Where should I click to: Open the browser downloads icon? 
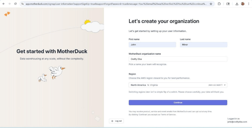tap(237, 4)
